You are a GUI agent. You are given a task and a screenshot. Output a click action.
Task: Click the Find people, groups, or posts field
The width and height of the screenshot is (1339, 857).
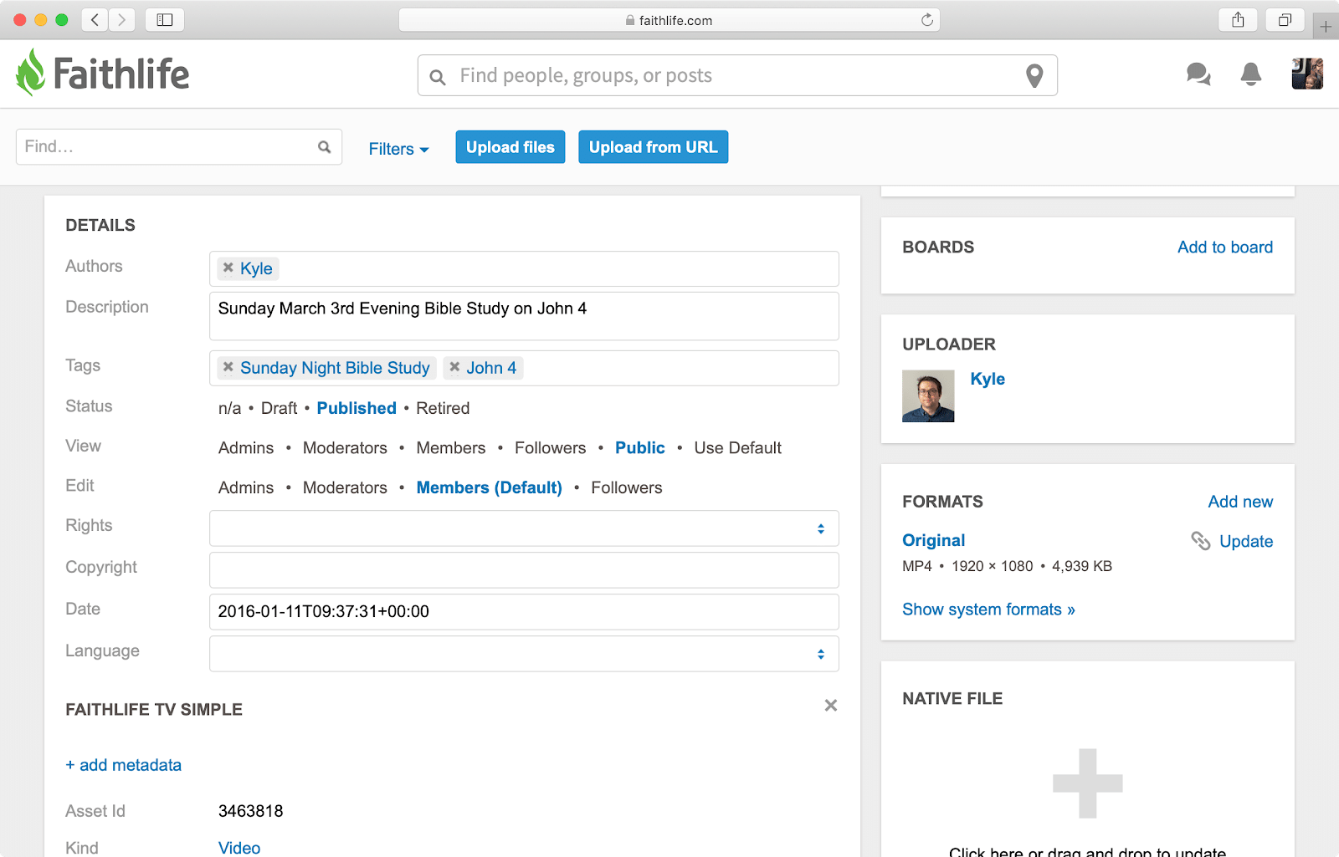737,75
